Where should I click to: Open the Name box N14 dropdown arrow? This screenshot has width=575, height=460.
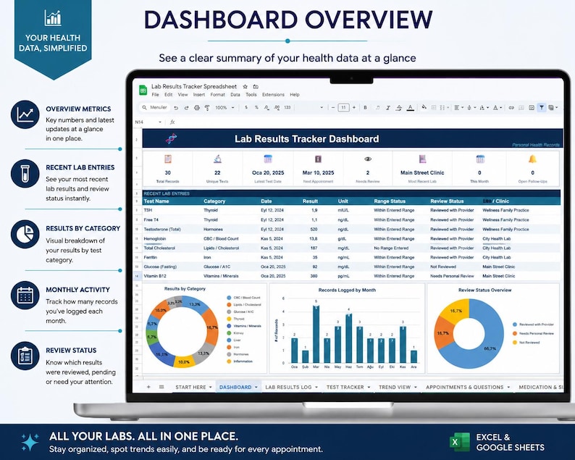point(160,122)
